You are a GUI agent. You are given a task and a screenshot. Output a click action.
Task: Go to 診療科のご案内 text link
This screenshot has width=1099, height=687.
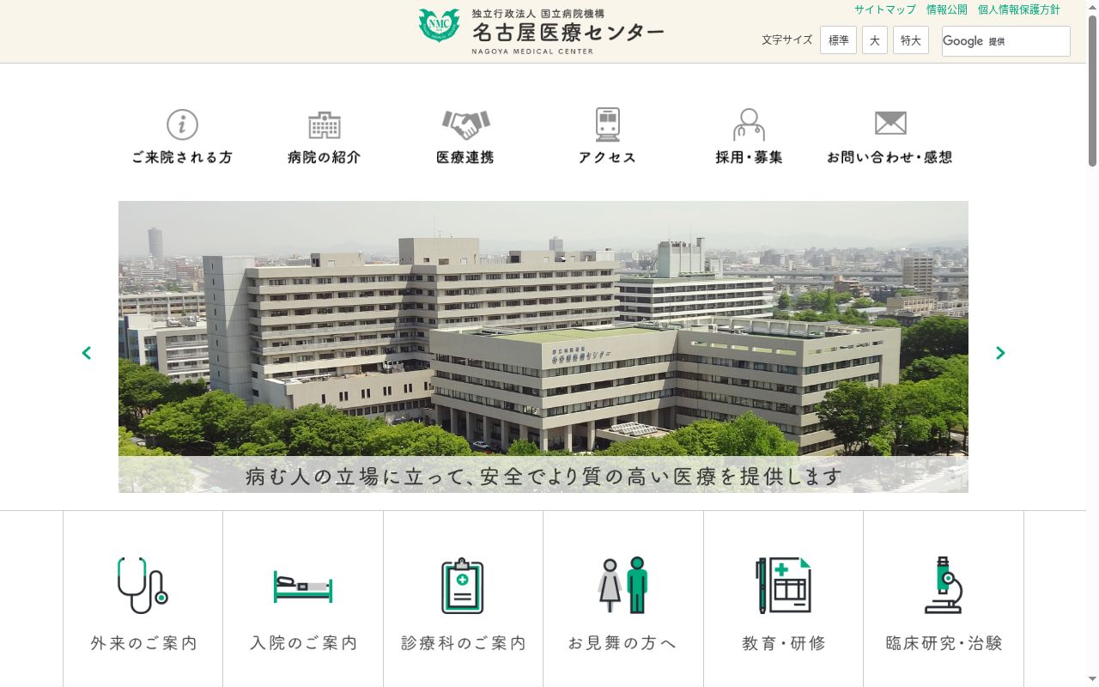(x=464, y=643)
